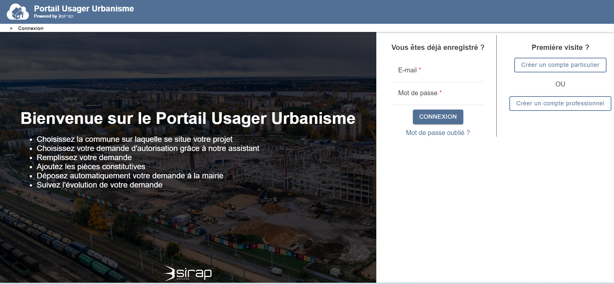The image size is (614, 284).
Task: Click the Ajoutez les pièces constitutives bullet
Action: (x=91, y=167)
